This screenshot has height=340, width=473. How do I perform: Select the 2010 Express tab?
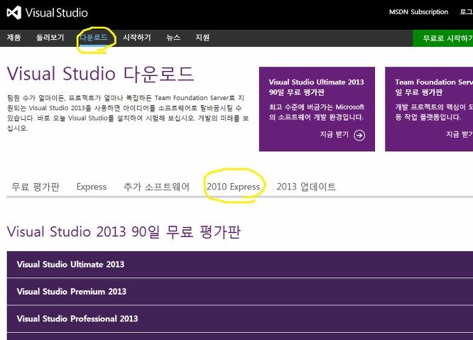tap(233, 187)
